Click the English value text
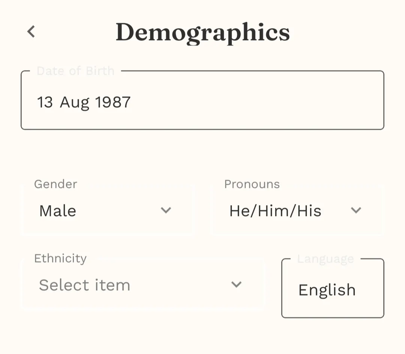The image size is (405, 354). [x=327, y=290]
